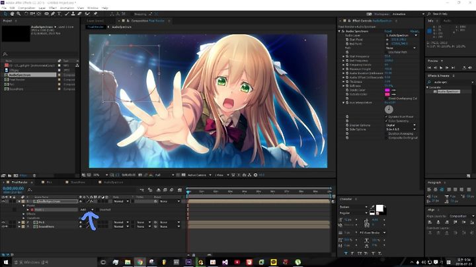Open Visual Studio from the taskbar
The image size is (476, 267).
coord(225,262)
